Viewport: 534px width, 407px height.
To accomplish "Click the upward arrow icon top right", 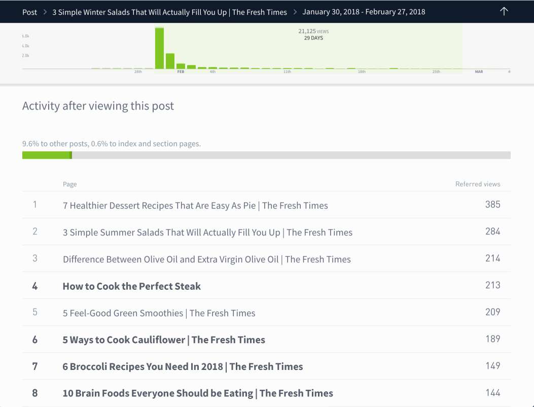I will click(x=504, y=11).
